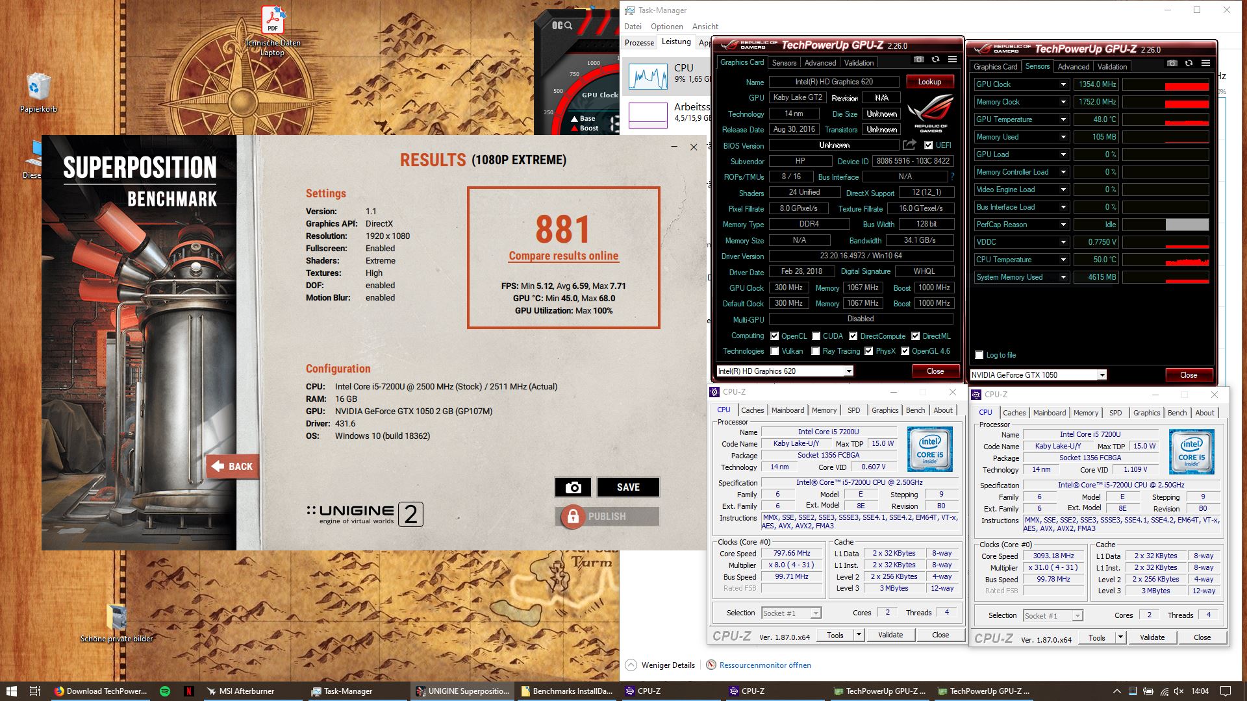Open the Optionen menu in Task-Manager
Viewport: 1247px width, 701px height.
666,27
